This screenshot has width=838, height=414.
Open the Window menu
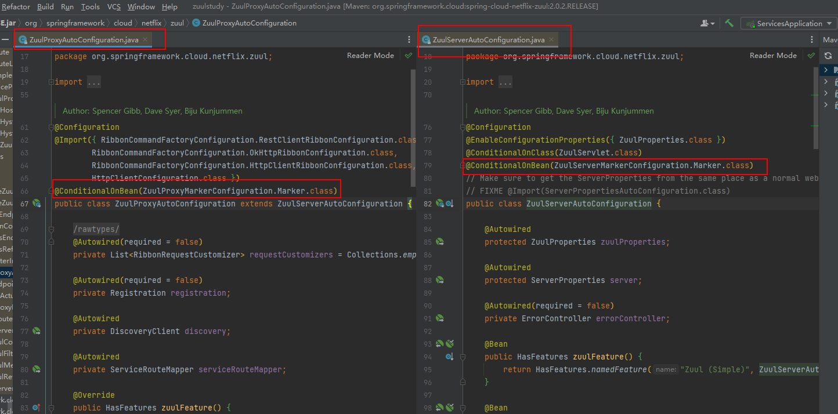tap(142, 7)
